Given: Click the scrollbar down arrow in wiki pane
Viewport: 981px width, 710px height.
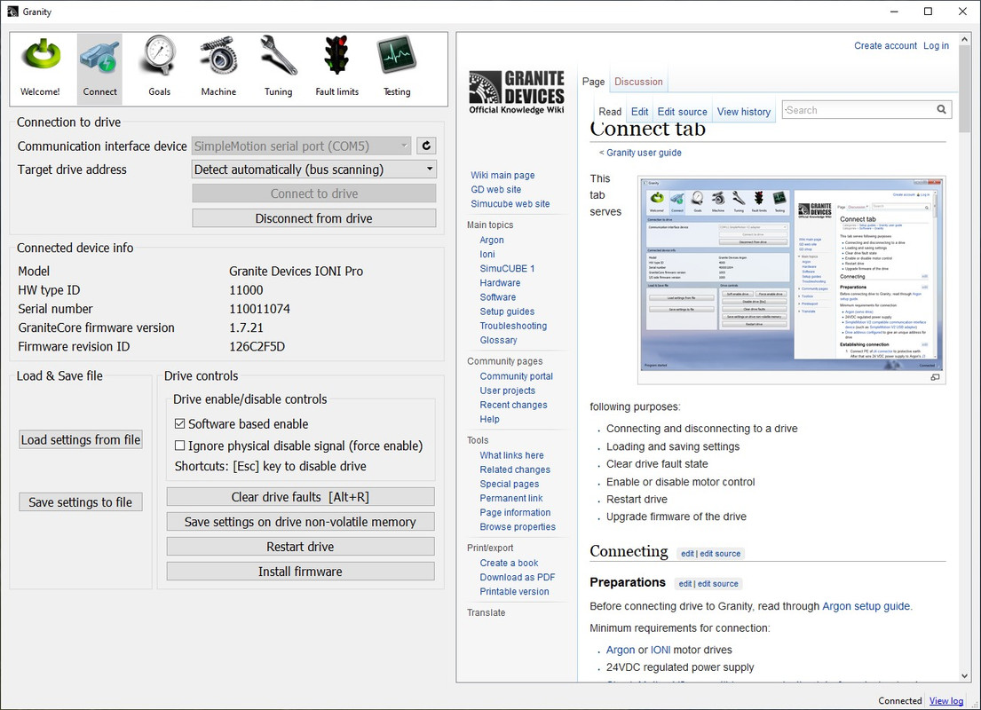Looking at the screenshot, I should pos(964,675).
